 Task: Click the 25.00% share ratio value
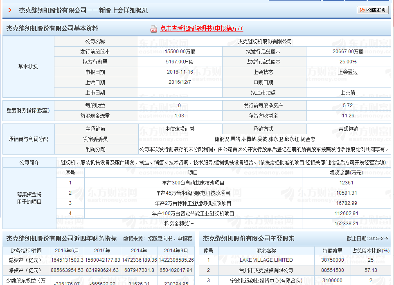pyautogui.click(x=348, y=62)
